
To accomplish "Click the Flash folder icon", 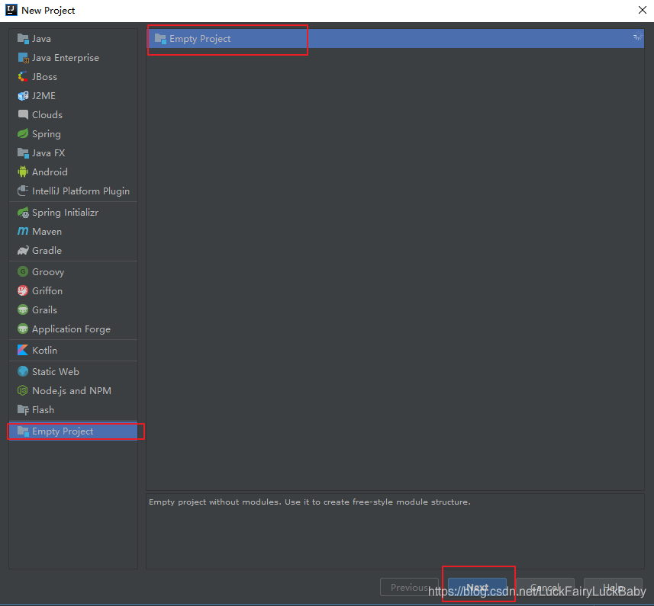I will (23, 410).
